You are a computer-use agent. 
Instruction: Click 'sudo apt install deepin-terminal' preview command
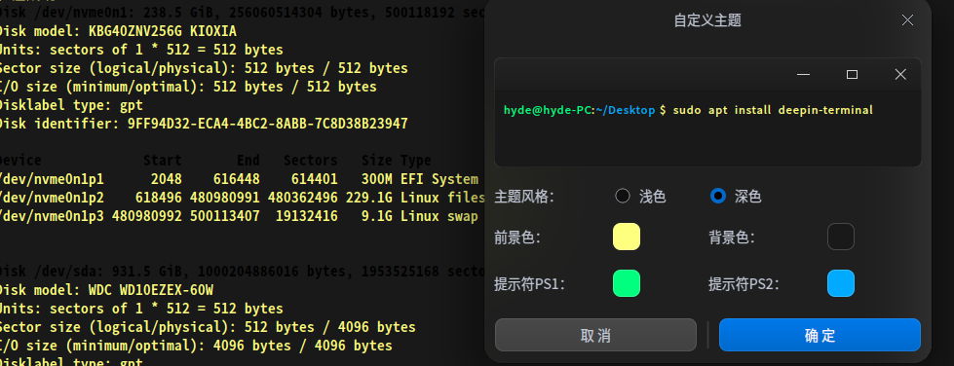(773, 110)
